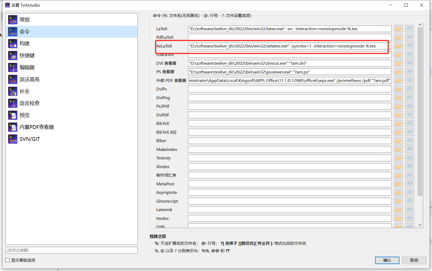Click the commands list vertical scrollbar thumb

[x=420, y=111]
